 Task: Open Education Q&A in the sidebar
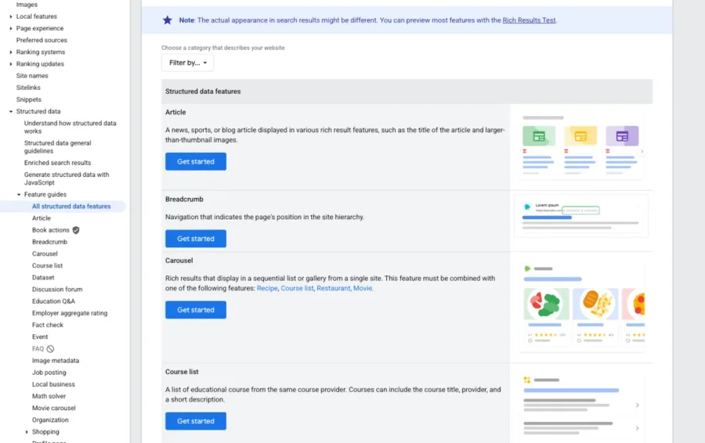point(53,301)
